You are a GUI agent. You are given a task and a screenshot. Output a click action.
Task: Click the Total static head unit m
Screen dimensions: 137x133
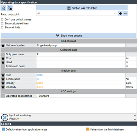127,66
